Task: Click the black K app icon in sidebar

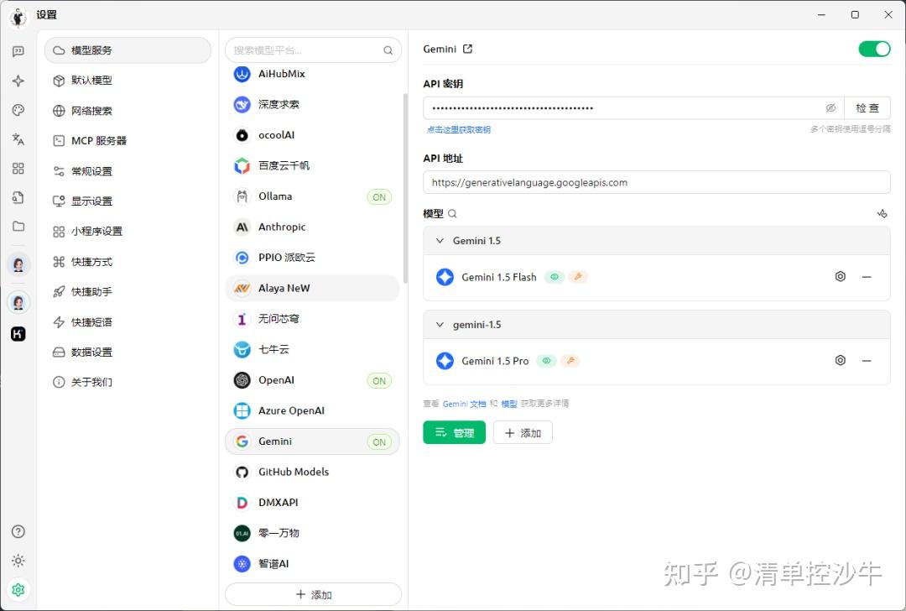Action: (18, 333)
